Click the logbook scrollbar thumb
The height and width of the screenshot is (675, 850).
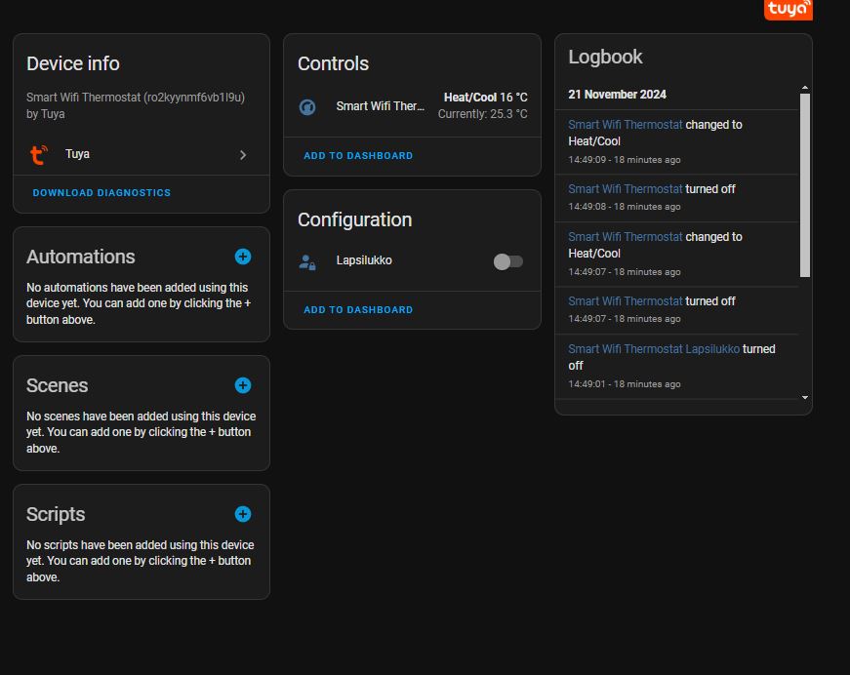tap(805, 185)
